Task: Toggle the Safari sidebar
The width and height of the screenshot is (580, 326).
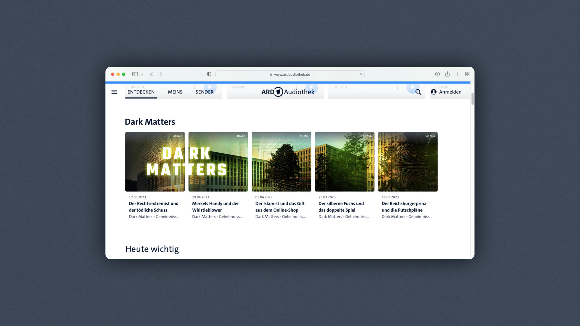Action: (x=135, y=74)
